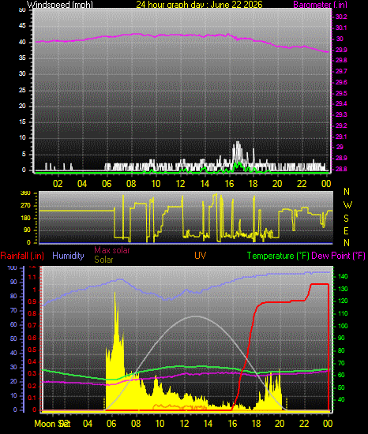Image resolution: width=368 pixels, height=434 pixels.
Task: Click the '08' hour label under bottom chart
Action: pyautogui.click(x=136, y=424)
